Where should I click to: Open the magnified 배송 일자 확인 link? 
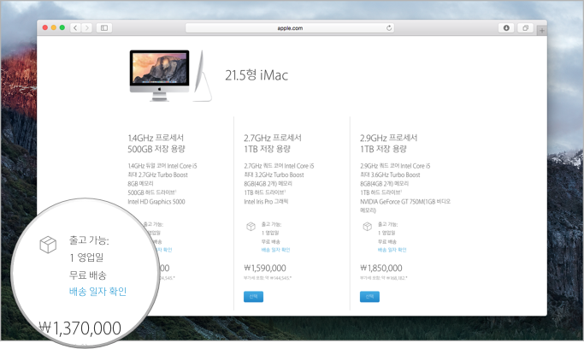click(x=98, y=292)
